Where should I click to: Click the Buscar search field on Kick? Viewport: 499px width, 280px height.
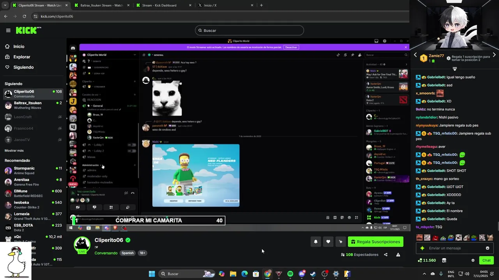point(249,30)
